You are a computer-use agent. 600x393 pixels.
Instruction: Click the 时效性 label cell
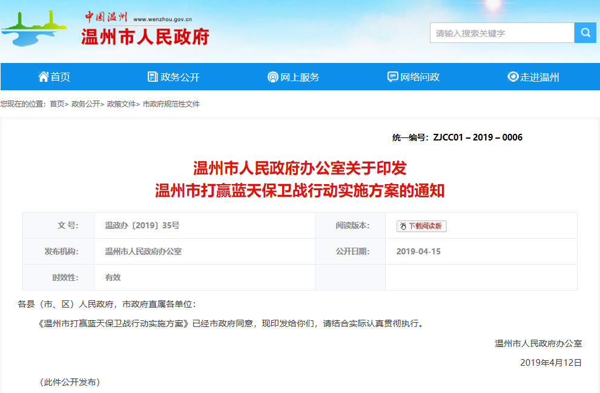pyautogui.click(x=59, y=277)
